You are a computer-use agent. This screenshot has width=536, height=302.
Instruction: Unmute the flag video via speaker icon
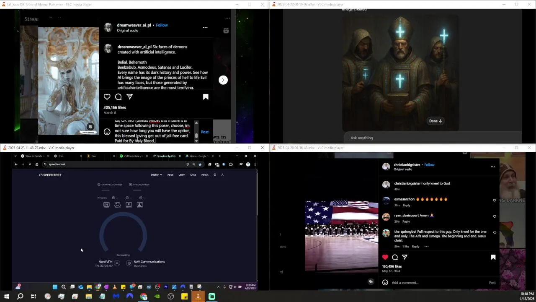pyautogui.click(x=371, y=281)
